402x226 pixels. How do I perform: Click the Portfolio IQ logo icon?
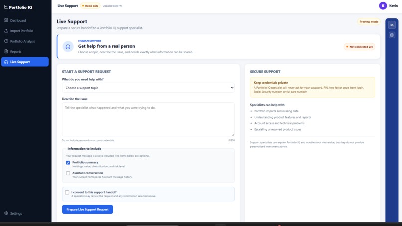(x=6, y=7)
